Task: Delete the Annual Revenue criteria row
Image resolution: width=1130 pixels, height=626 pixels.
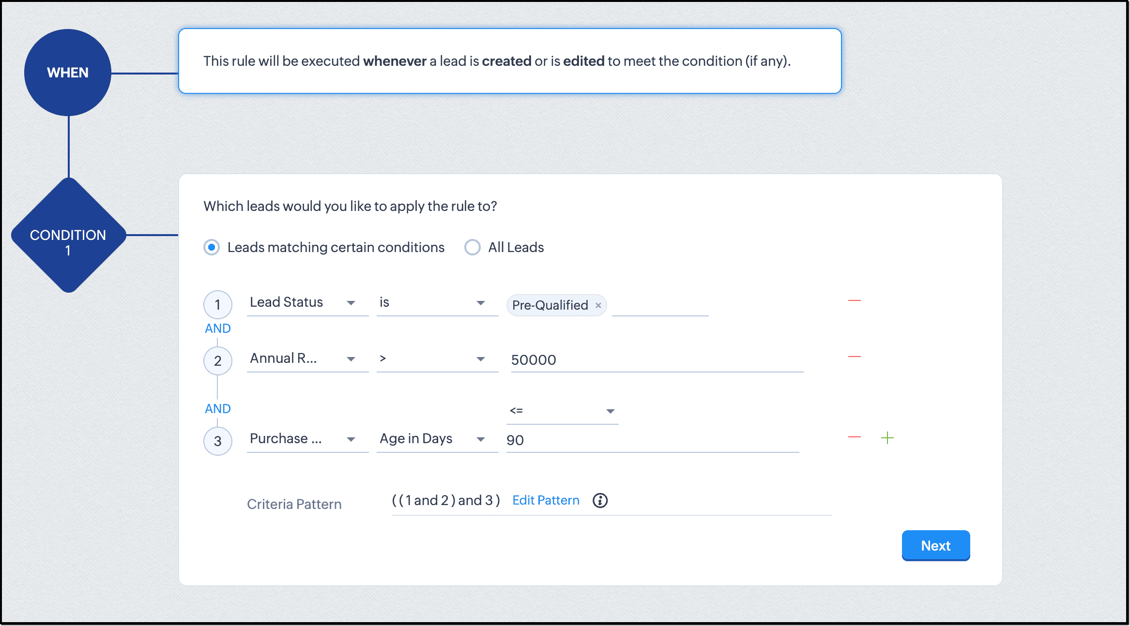Action: (x=854, y=357)
